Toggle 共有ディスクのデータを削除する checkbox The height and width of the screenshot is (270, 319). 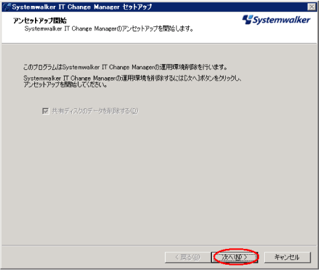(46, 111)
